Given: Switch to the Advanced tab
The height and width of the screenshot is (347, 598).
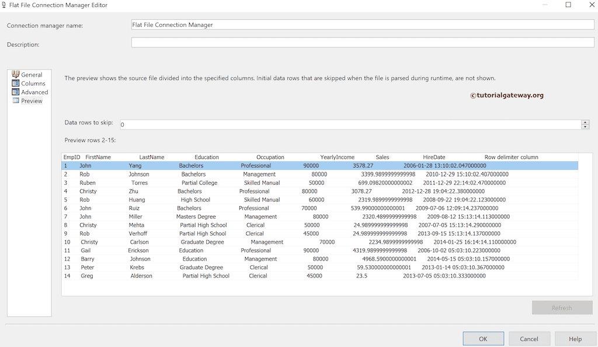Looking at the screenshot, I should click(35, 92).
